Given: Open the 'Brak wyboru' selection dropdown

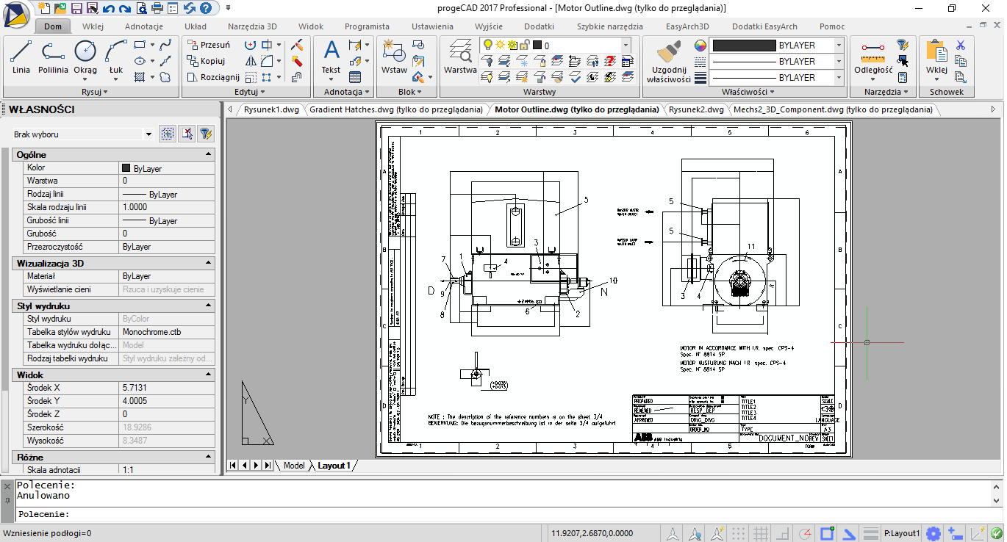Looking at the screenshot, I should tap(148, 134).
